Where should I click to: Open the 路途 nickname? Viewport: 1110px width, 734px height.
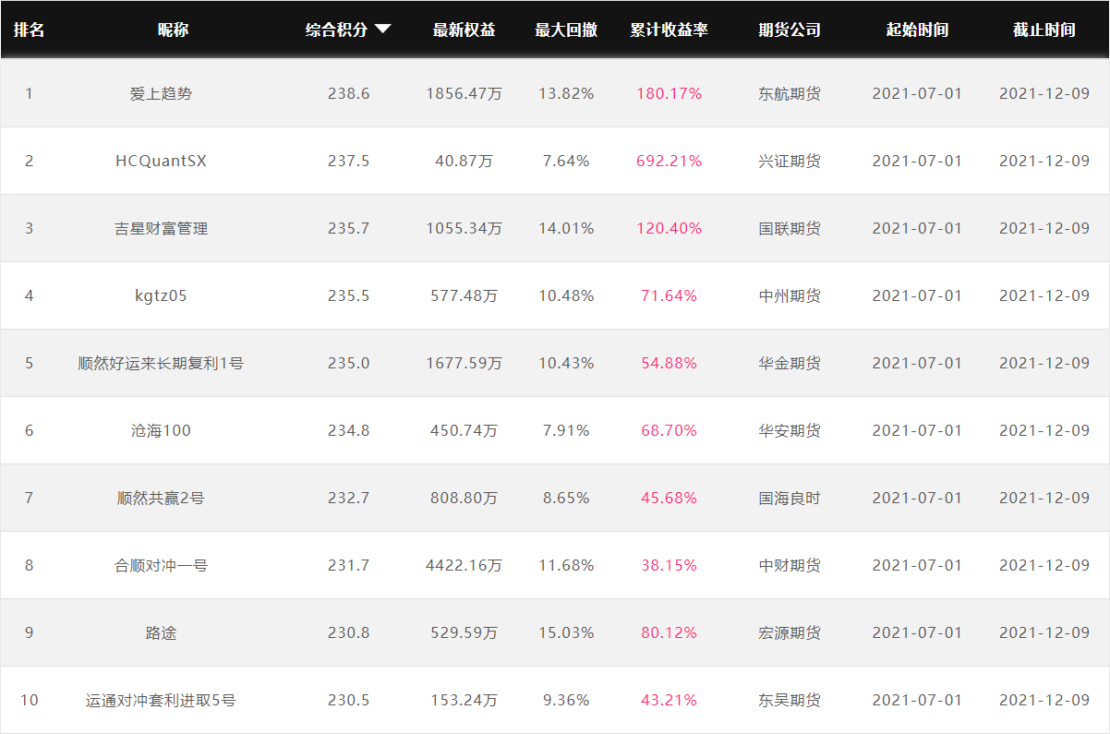162,632
